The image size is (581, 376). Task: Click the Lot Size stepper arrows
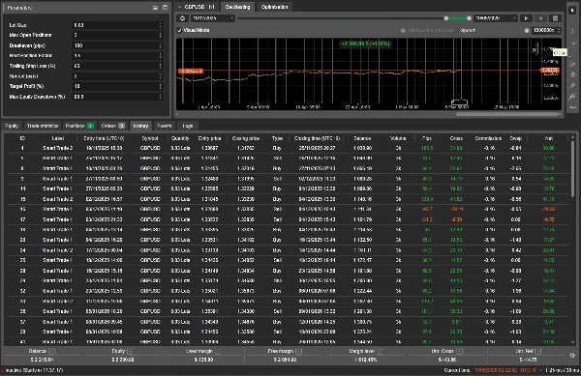coord(160,25)
